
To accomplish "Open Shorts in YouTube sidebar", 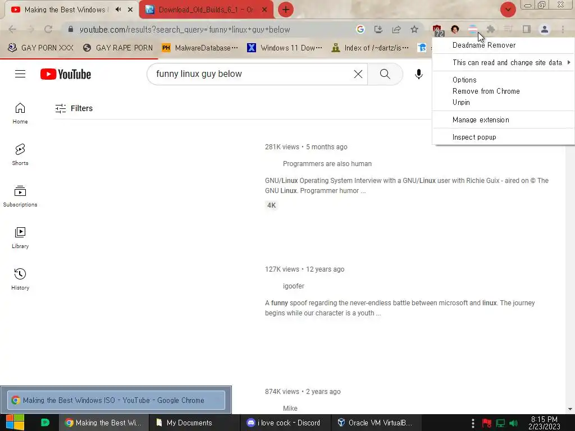I will pos(20,154).
